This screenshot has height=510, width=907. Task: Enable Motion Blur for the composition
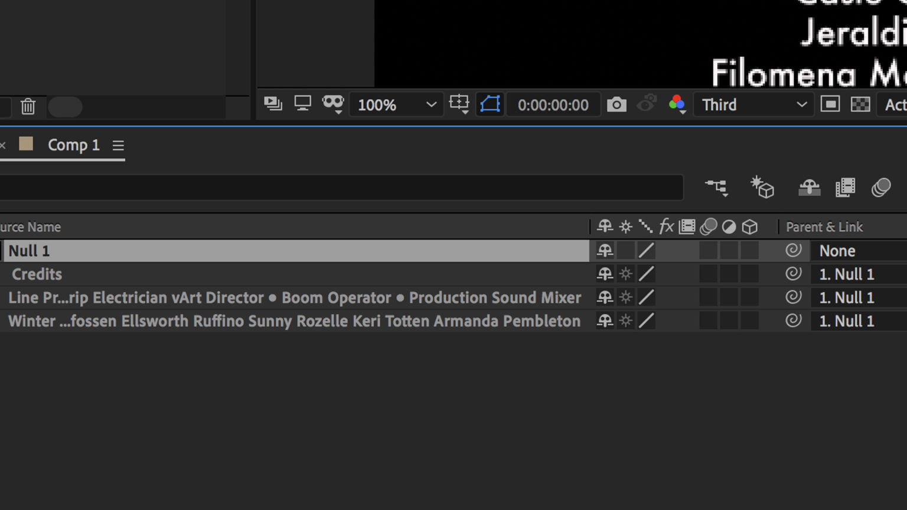click(x=882, y=188)
